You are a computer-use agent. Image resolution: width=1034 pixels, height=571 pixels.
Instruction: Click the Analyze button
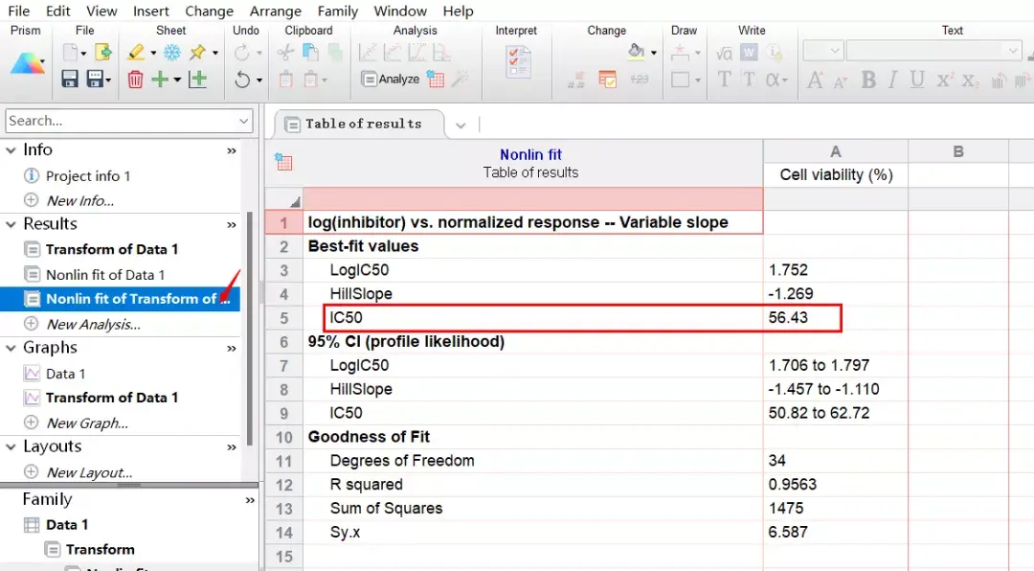(391, 80)
